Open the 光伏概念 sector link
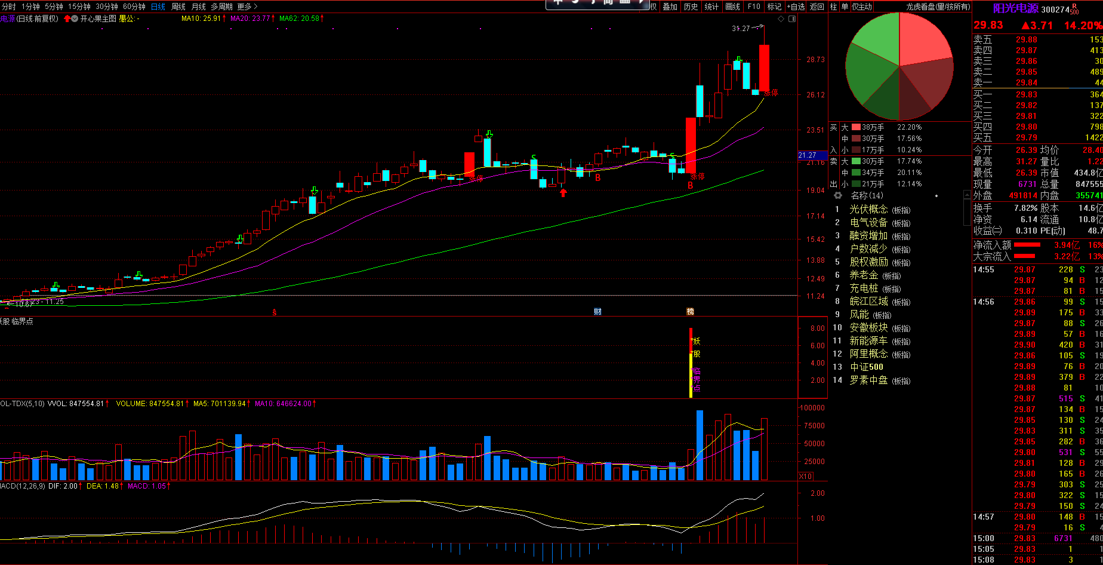 (x=868, y=210)
